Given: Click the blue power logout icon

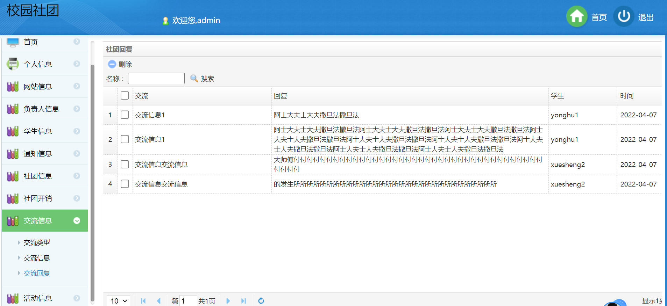Looking at the screenshot, I should tap(624, 16).
